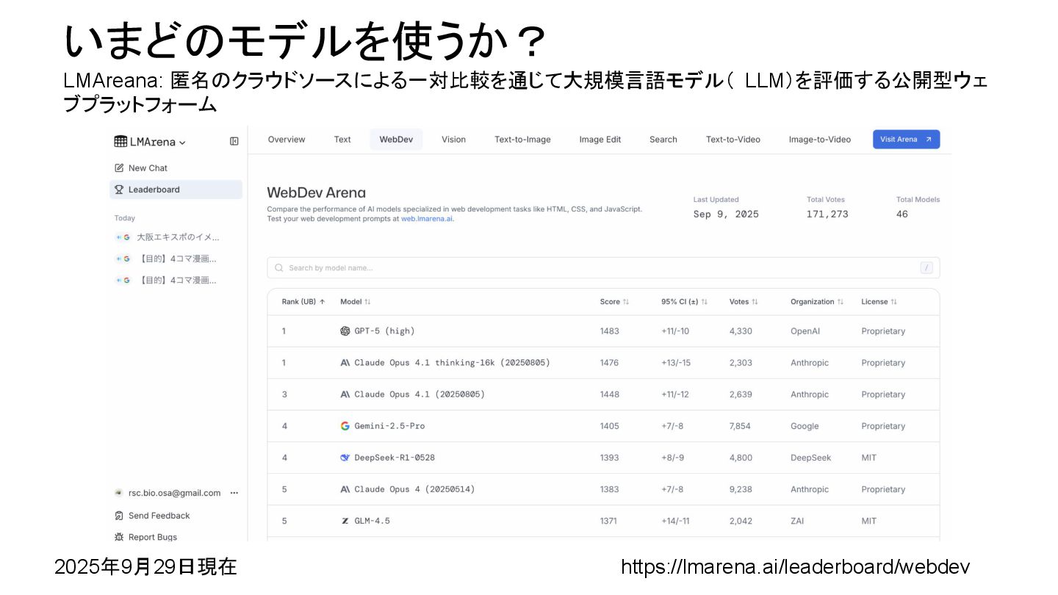Sort by Rank (UB) column
The height and width of the screenshot is (595, 1058).
tap(303, 302)
